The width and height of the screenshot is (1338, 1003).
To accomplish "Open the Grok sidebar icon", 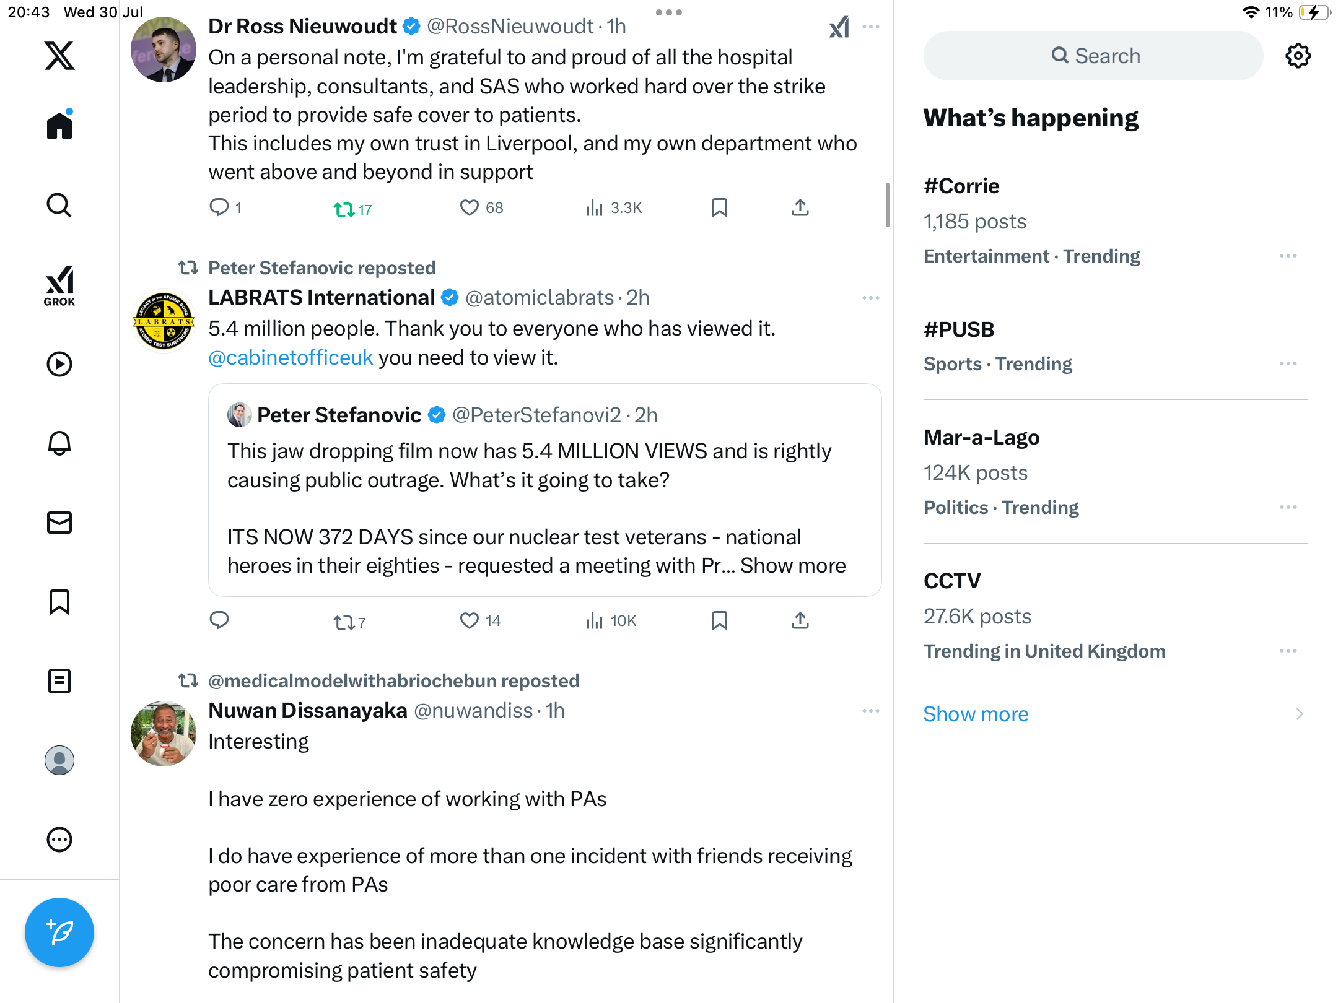I will [59, 285].
